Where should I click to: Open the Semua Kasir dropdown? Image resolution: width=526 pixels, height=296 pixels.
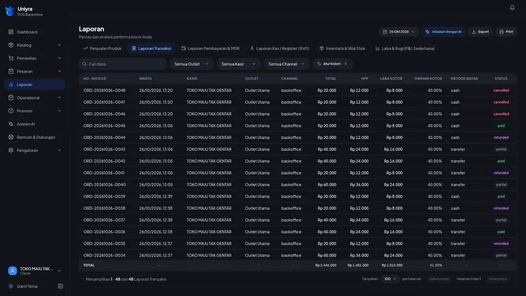(x=238, y=64)
